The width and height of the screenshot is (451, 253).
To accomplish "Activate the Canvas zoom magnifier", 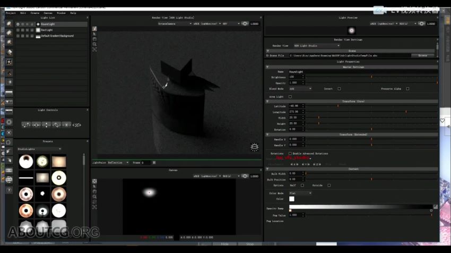I will [94, 197].
